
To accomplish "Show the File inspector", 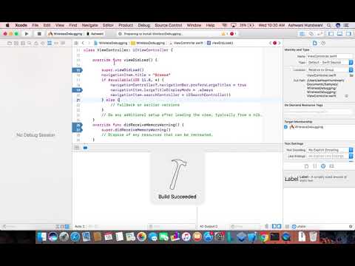I will coord(315,43).
